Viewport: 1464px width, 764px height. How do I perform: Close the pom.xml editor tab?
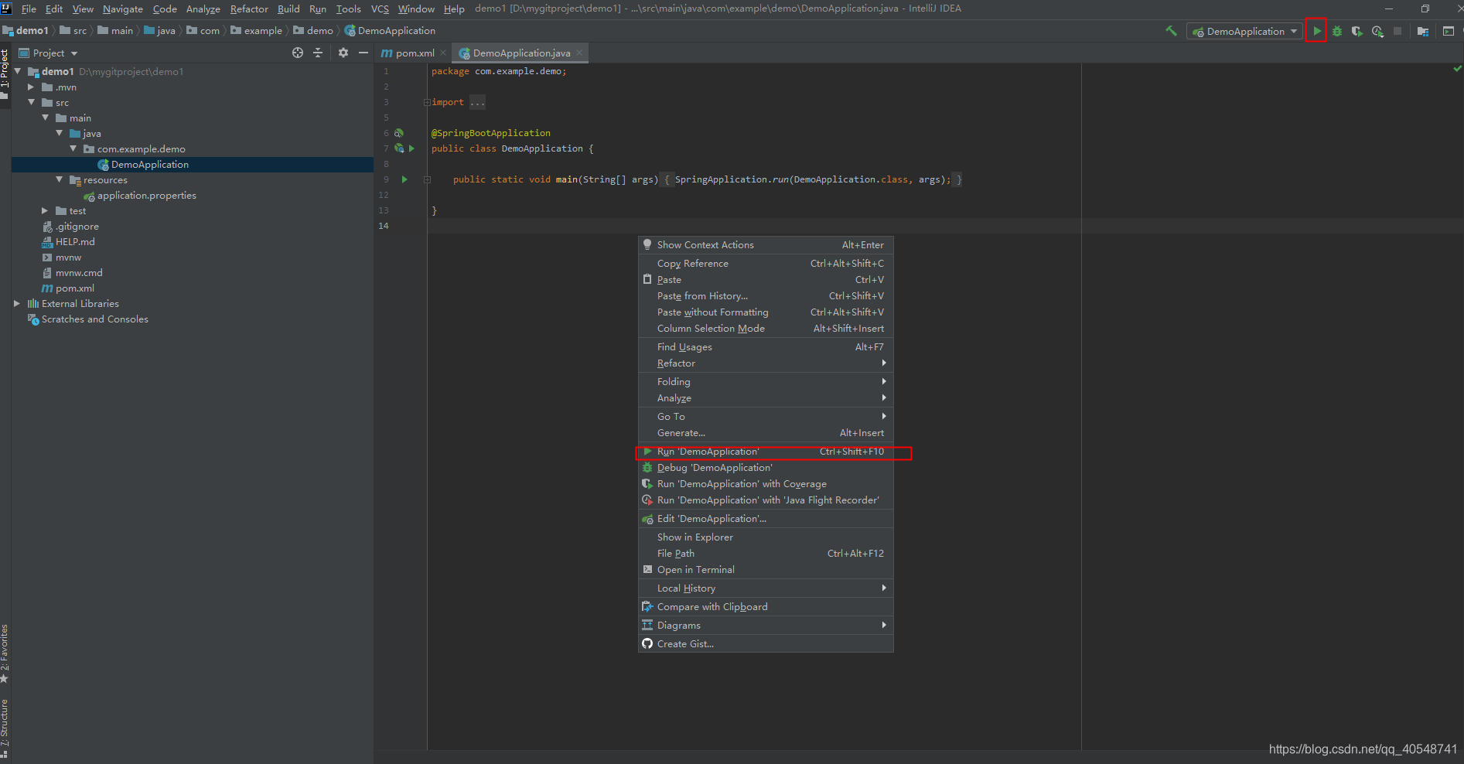point(443,53)
